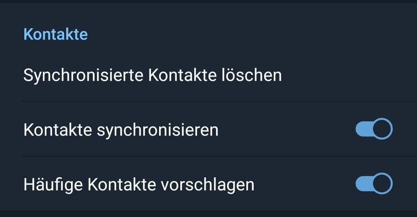Click the Kontakte section header
417x217 pixels.
click(56, 34)
